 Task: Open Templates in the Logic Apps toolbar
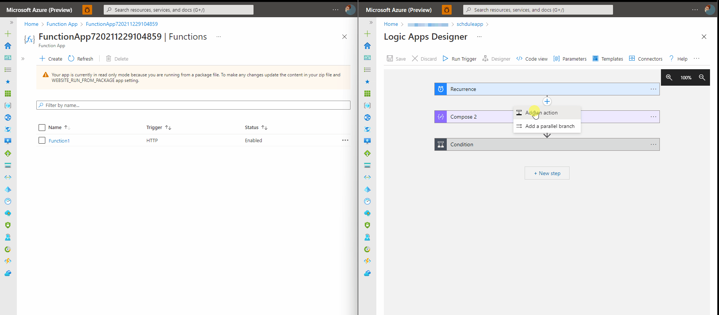608,59
